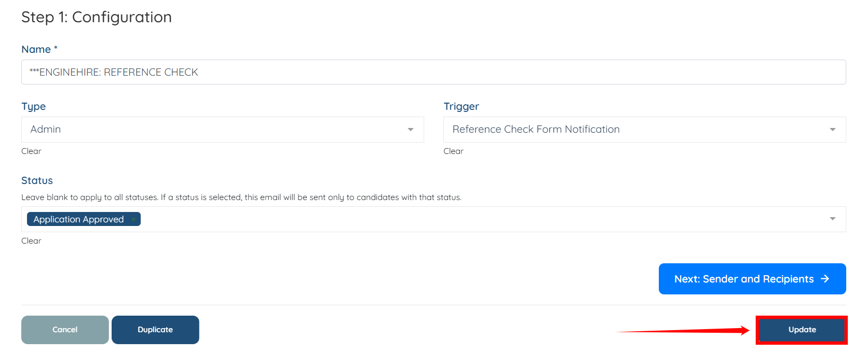This screenshot has width=867, height=354.
Task: Save changes with the Update button
Action: pyautogui.click(x=802, y=330)
